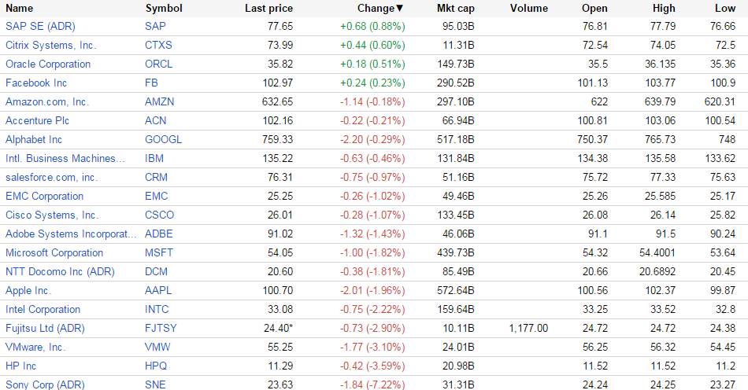Screen dimensions: 748x390
Task: Select the IBM ticker symbol link
Action: [154, 159]
